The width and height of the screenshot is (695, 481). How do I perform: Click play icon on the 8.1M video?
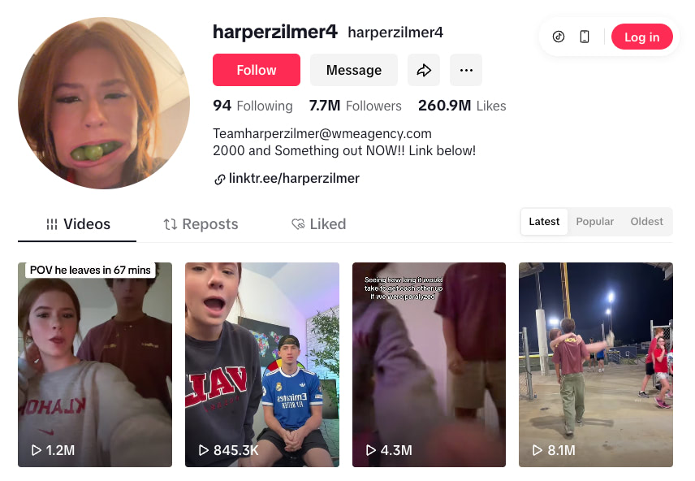(x=537, y=450)
